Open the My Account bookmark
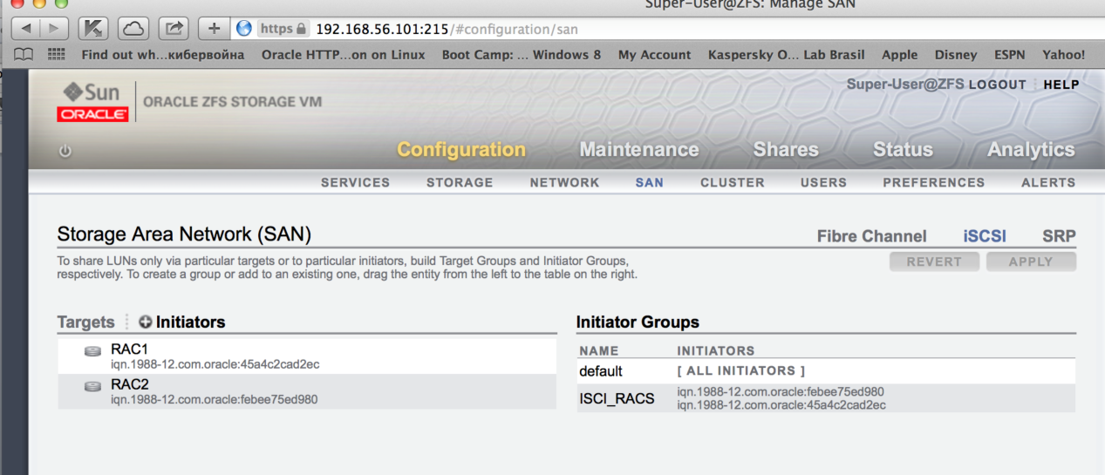1105x475 pixels. tap(654, 54)
